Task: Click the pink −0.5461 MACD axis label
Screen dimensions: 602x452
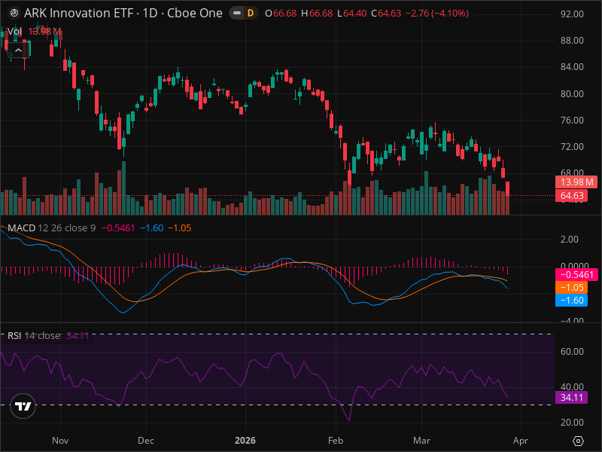Action: [576, 275]
